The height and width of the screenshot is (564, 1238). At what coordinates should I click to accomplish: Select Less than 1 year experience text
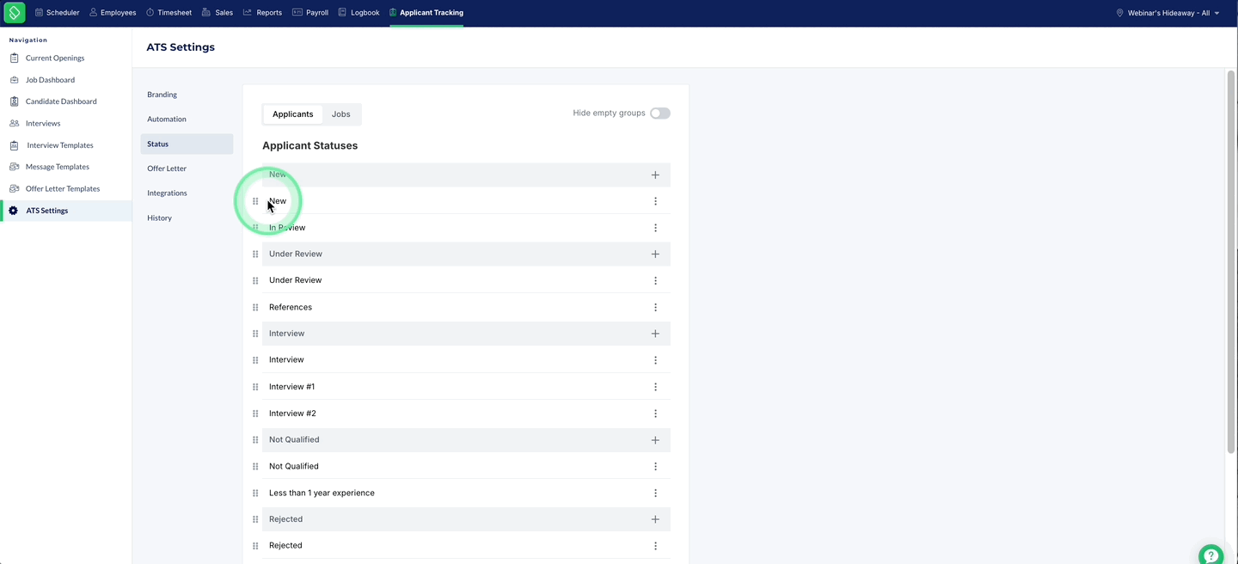tap(322, 493)
